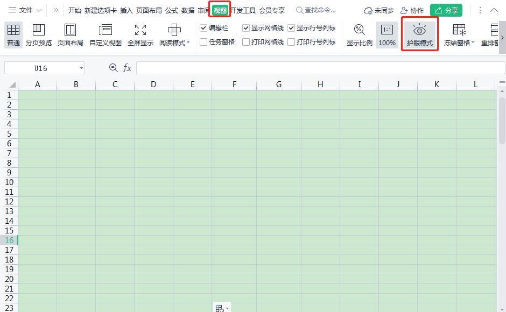Click the 协作 collaborate button

[412, 10]
